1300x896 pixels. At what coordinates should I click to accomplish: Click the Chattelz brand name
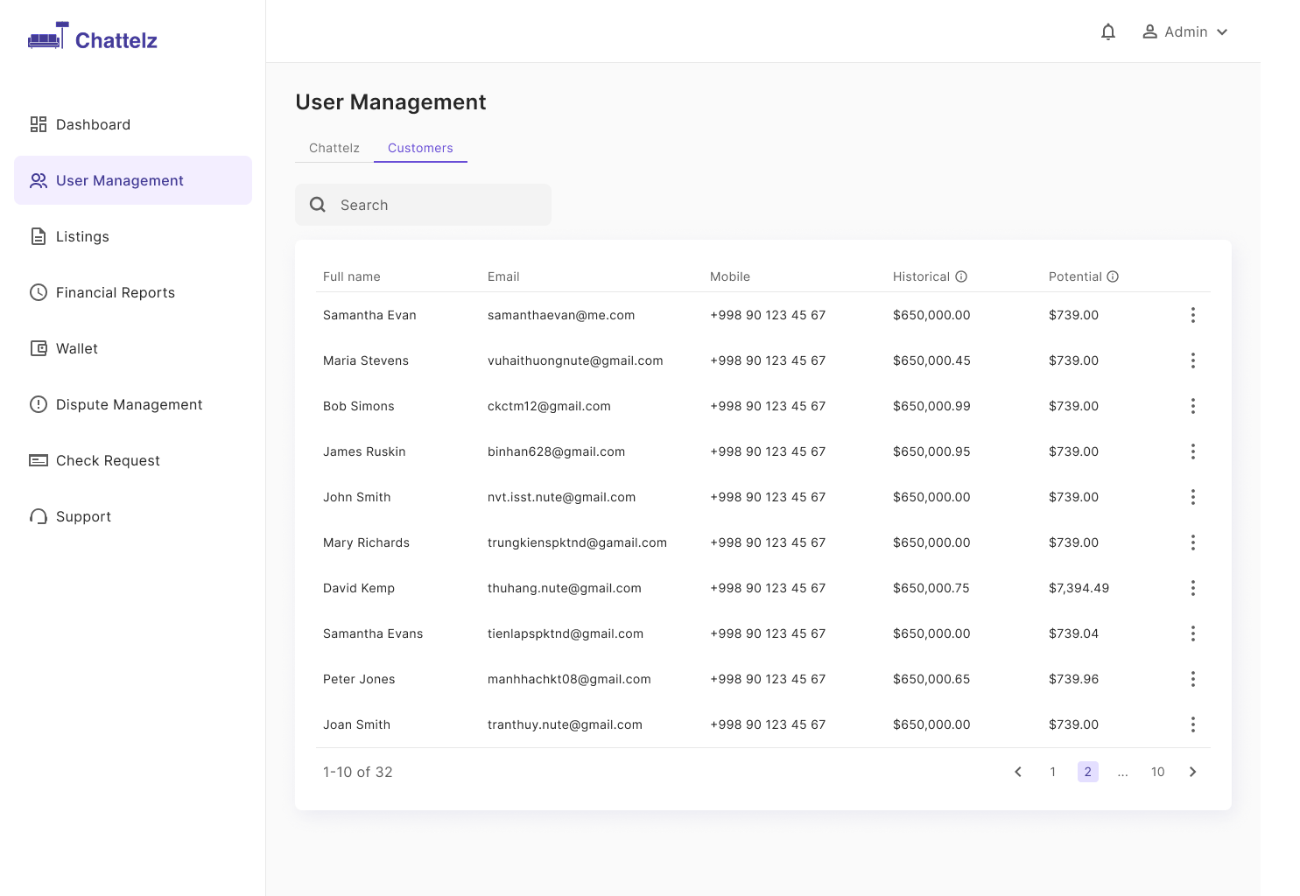point(116,40)
